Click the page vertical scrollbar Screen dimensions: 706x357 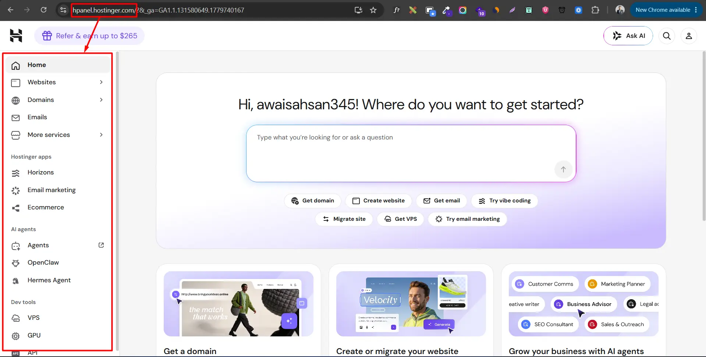(704, 136)
